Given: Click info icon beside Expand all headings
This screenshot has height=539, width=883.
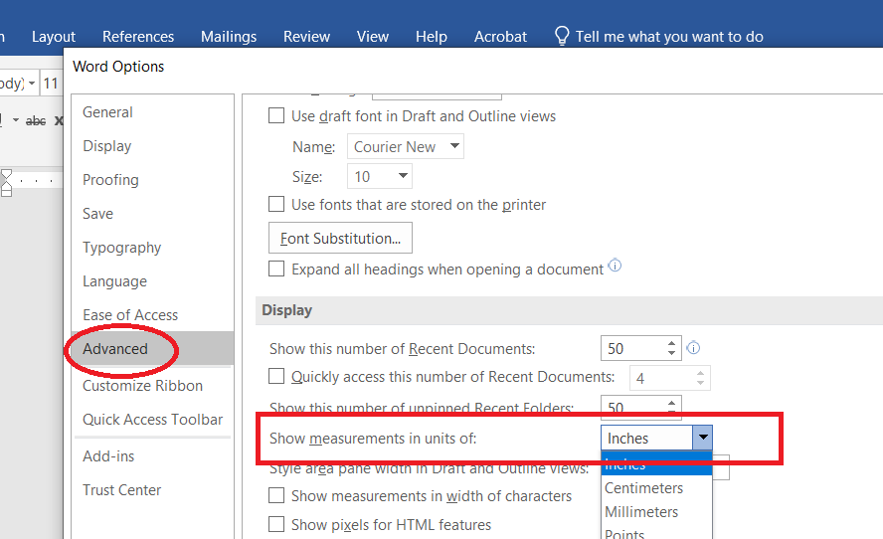Looking at the screenshot, I should tap(615, 267).
